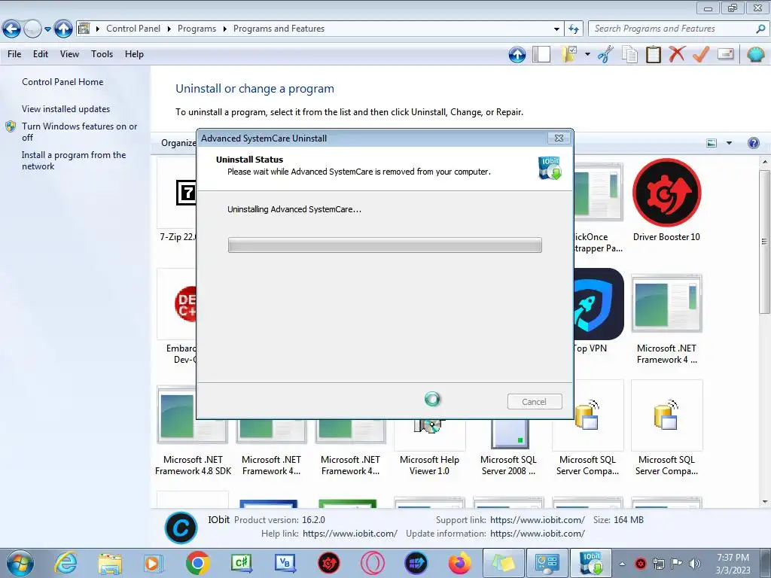771x578 pixels.
Task: Open the File menu
Action: [14, 54]
